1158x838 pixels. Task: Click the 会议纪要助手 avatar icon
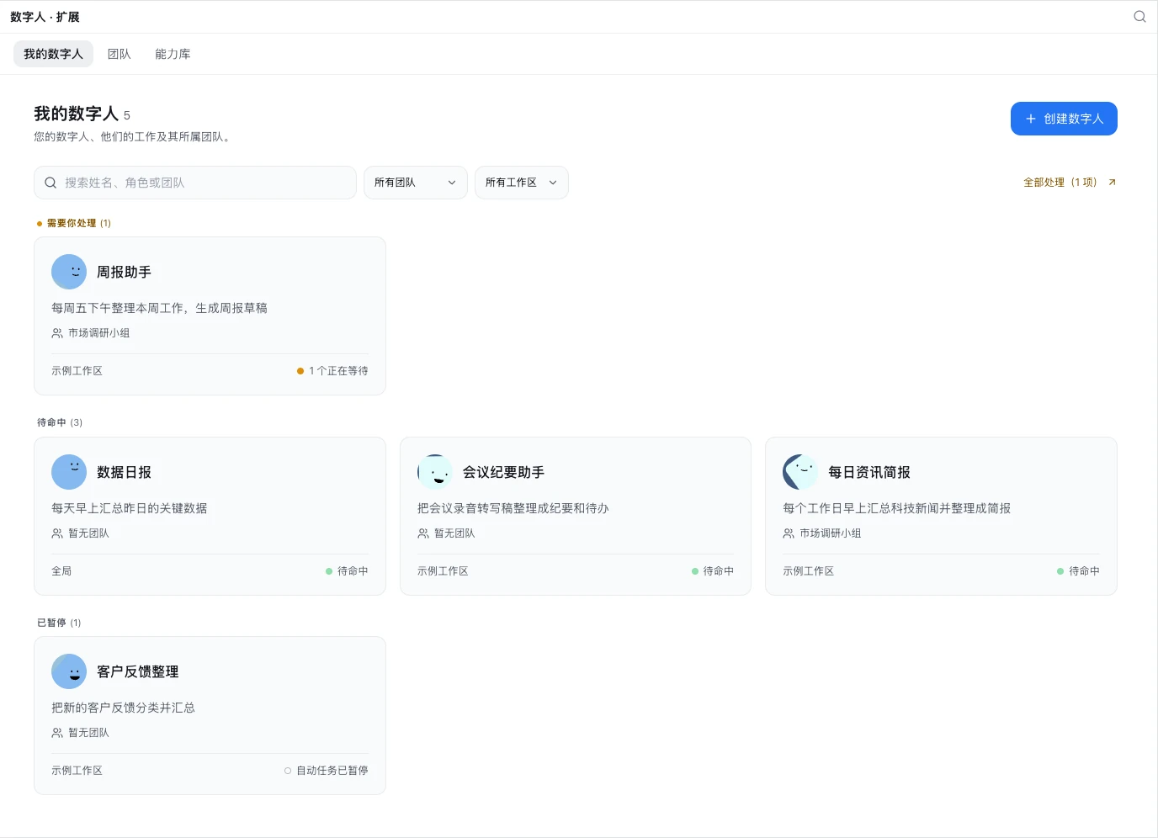pyautogui.click(x=435, y=472)
